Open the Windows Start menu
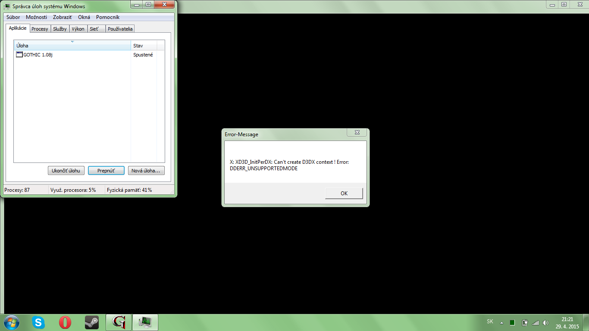Image resolution: width=589 pixels, height=331 pixels. click(11, 322)
